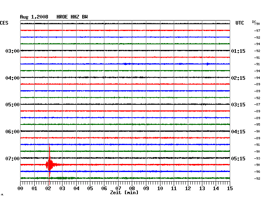The height and width of the screenshot is (199, 262).
Task: Click the '01' minute axis label
Action: pos(34,188)
